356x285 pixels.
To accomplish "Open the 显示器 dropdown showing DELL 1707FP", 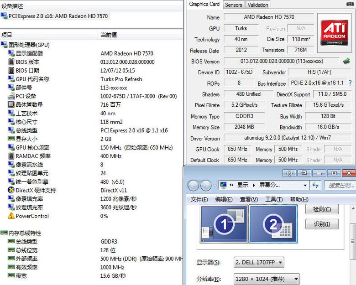I will coord(259,262).
